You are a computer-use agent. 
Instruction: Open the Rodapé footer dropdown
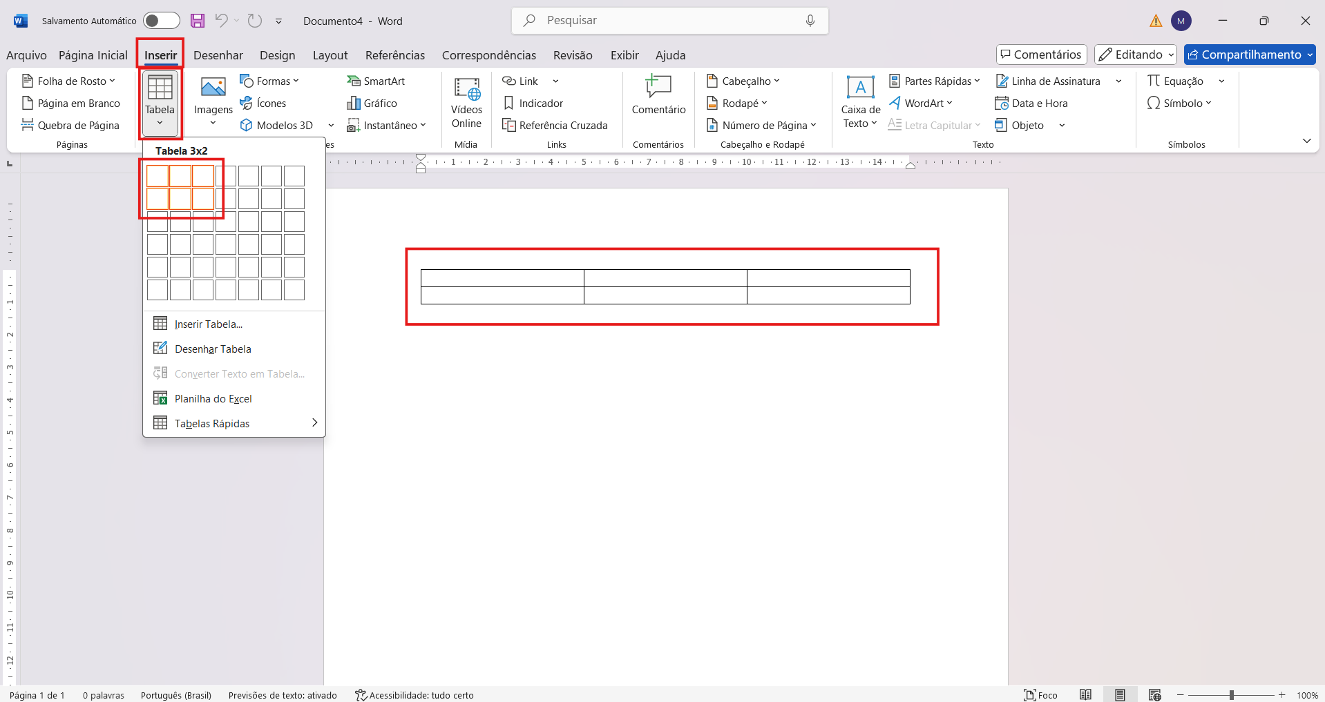coord(736,104)
